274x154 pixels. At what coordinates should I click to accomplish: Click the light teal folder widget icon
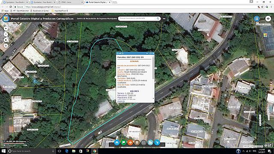[150, 142]
